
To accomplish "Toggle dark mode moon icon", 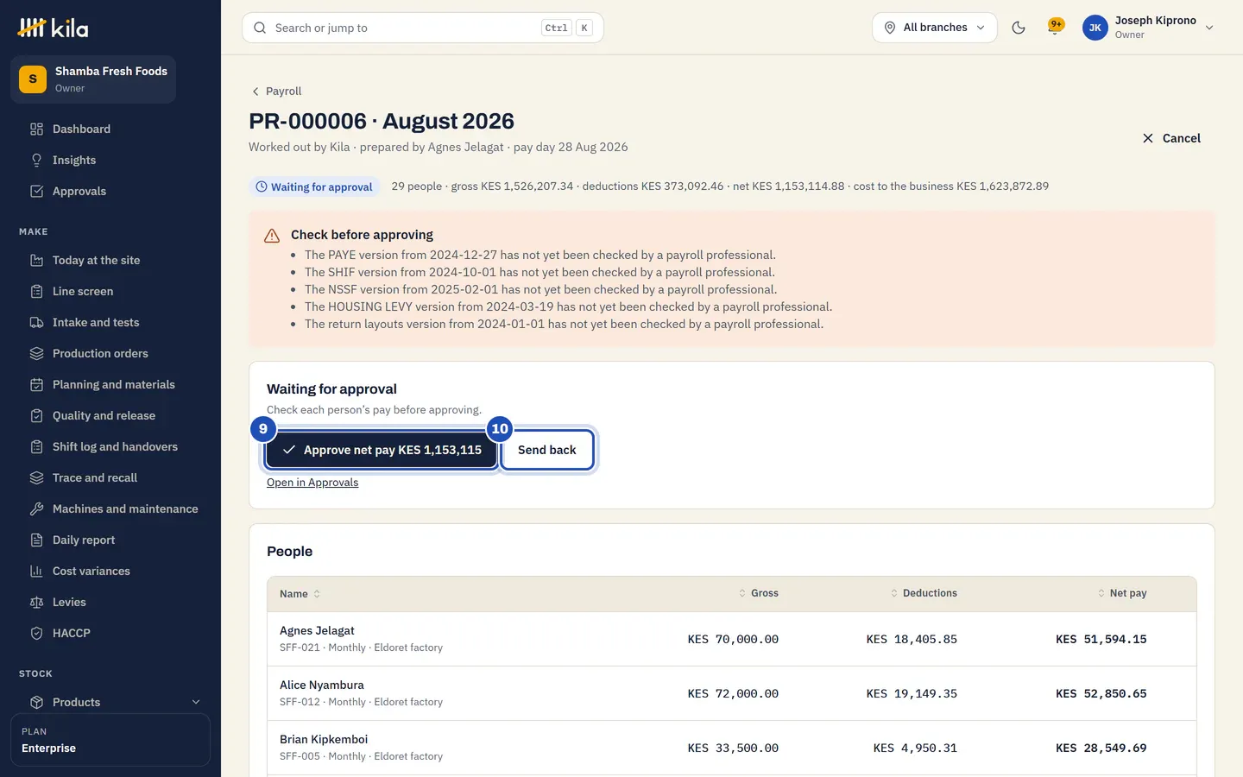I will 1019,28.
